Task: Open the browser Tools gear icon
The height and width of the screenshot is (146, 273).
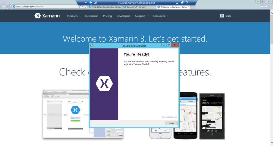Action: pyautogui.click(x=270, y=6)
